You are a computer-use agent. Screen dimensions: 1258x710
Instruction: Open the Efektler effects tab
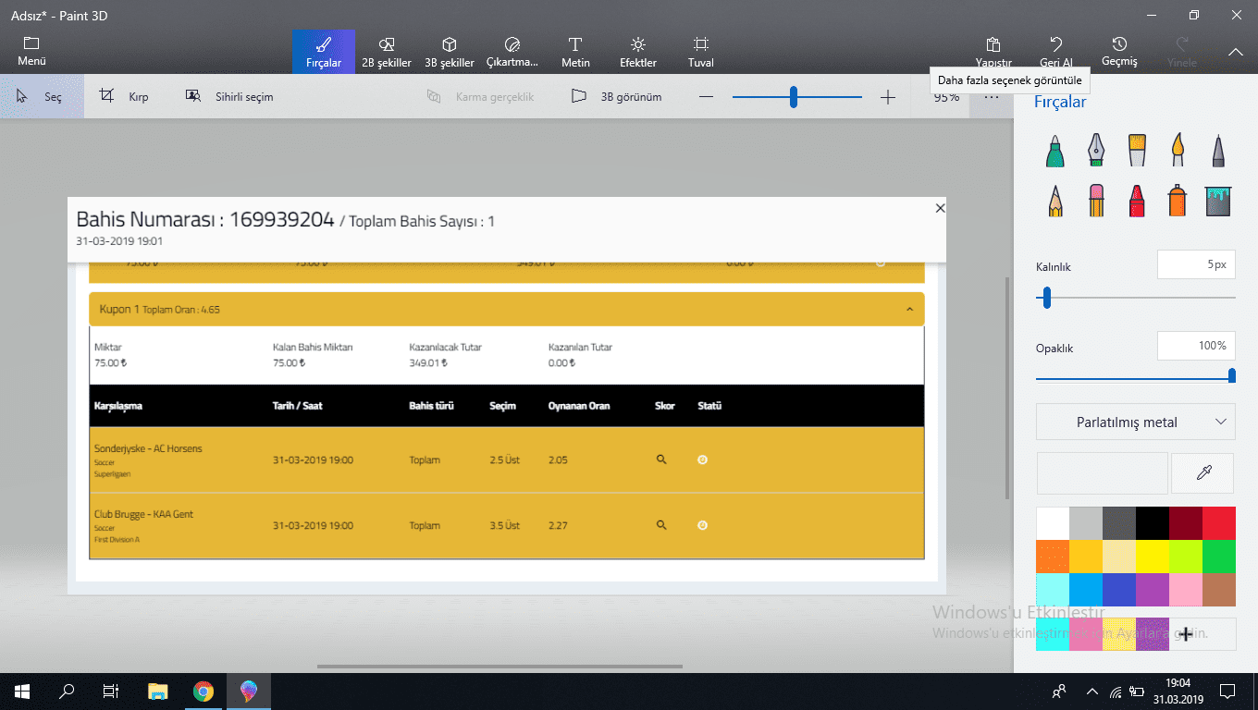(638, 52)
